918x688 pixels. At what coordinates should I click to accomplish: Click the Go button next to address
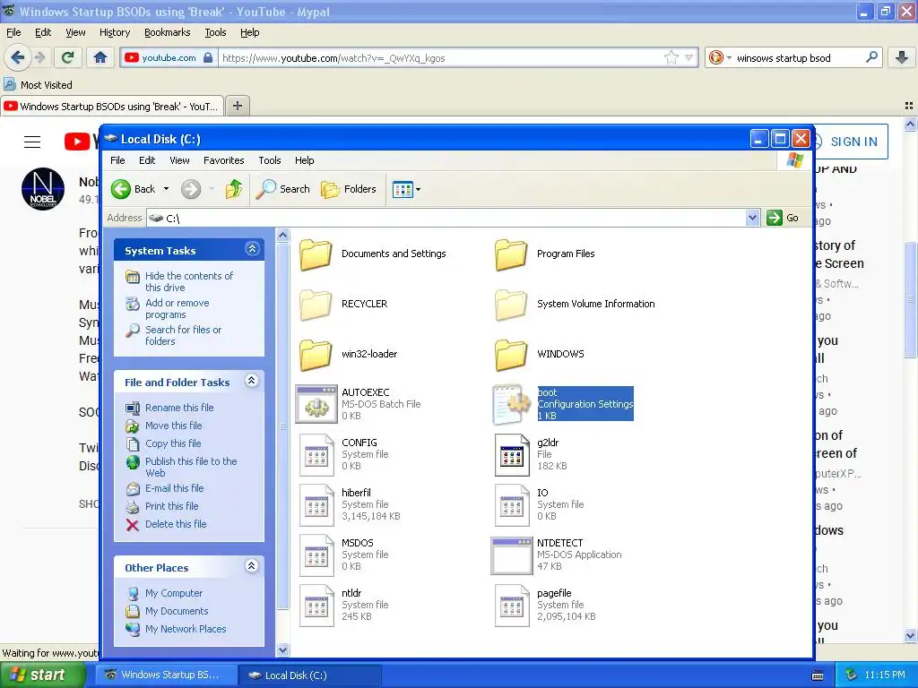(x=783, y=218)
